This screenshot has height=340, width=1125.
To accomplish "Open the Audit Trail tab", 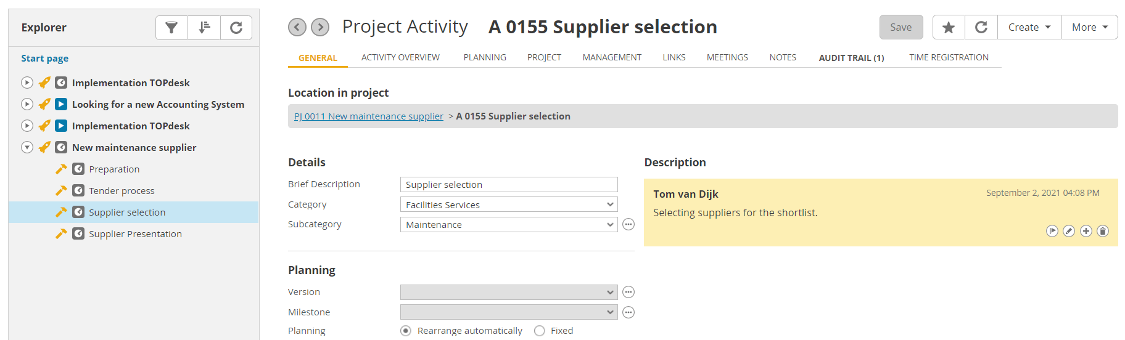I will click(851, 58).
